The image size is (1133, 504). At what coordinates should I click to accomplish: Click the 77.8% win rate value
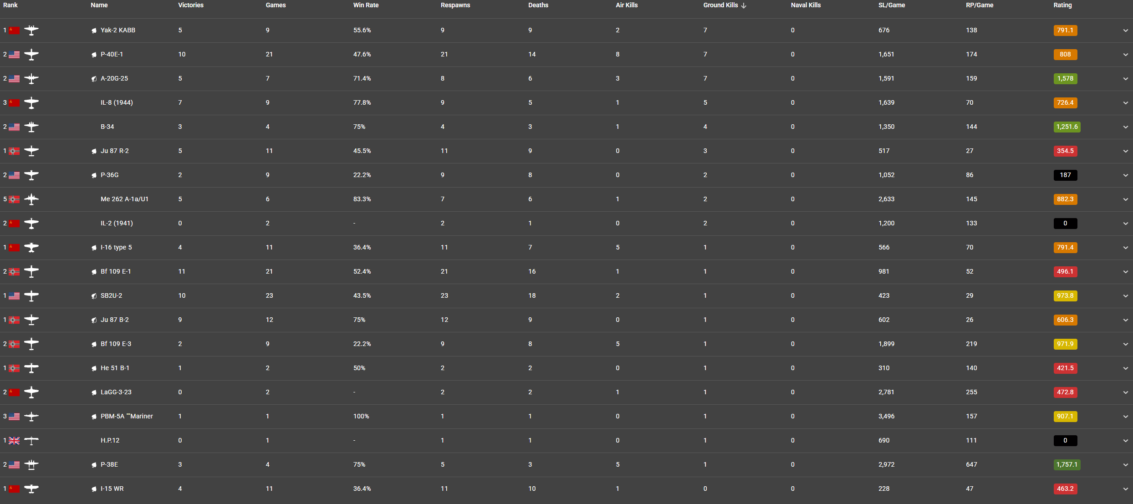[362, 103]
